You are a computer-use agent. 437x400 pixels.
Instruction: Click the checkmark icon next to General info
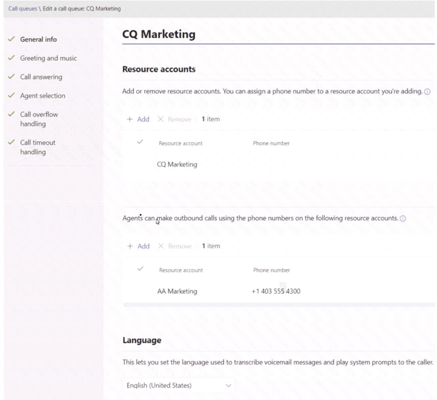coord(11,39)
